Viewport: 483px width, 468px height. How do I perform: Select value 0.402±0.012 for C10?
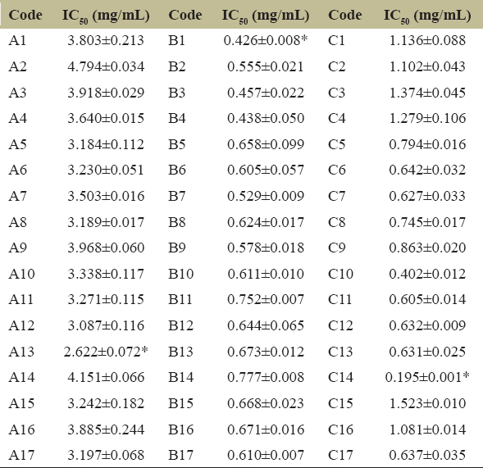(427, 274)
